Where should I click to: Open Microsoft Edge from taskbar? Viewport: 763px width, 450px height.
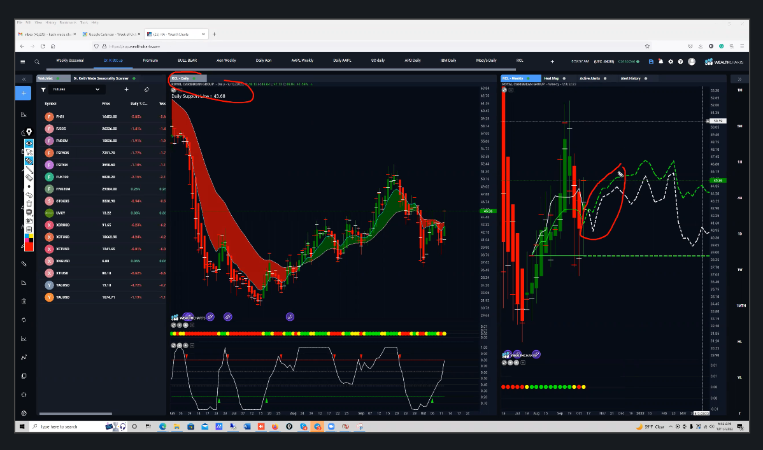tap(162, 426)
